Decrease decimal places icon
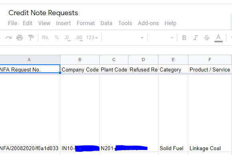The image size is (232, 155). click(x=68, y=38)
